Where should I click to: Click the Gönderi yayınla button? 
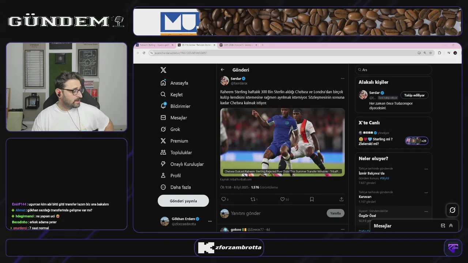pyautogui.click(x=183, y=201)
